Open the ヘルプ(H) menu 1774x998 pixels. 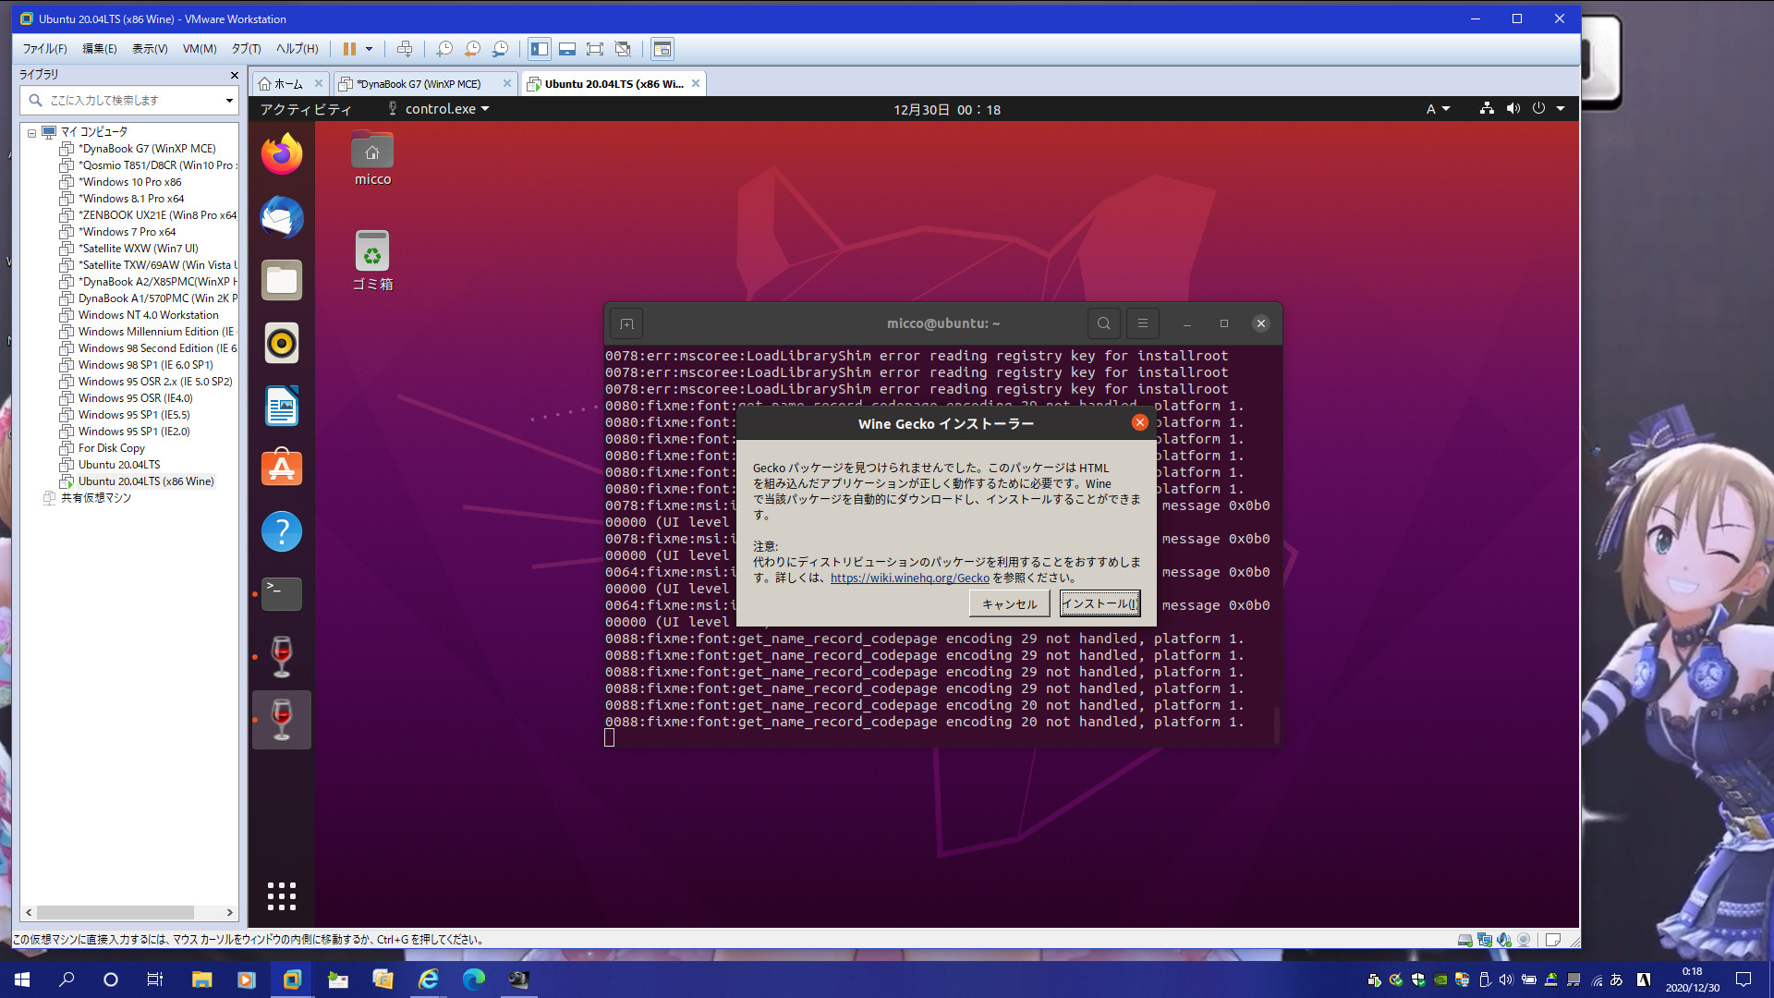297,49
